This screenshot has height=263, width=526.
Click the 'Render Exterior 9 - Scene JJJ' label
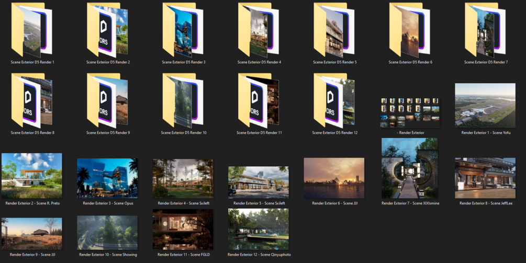click(32, 255)
